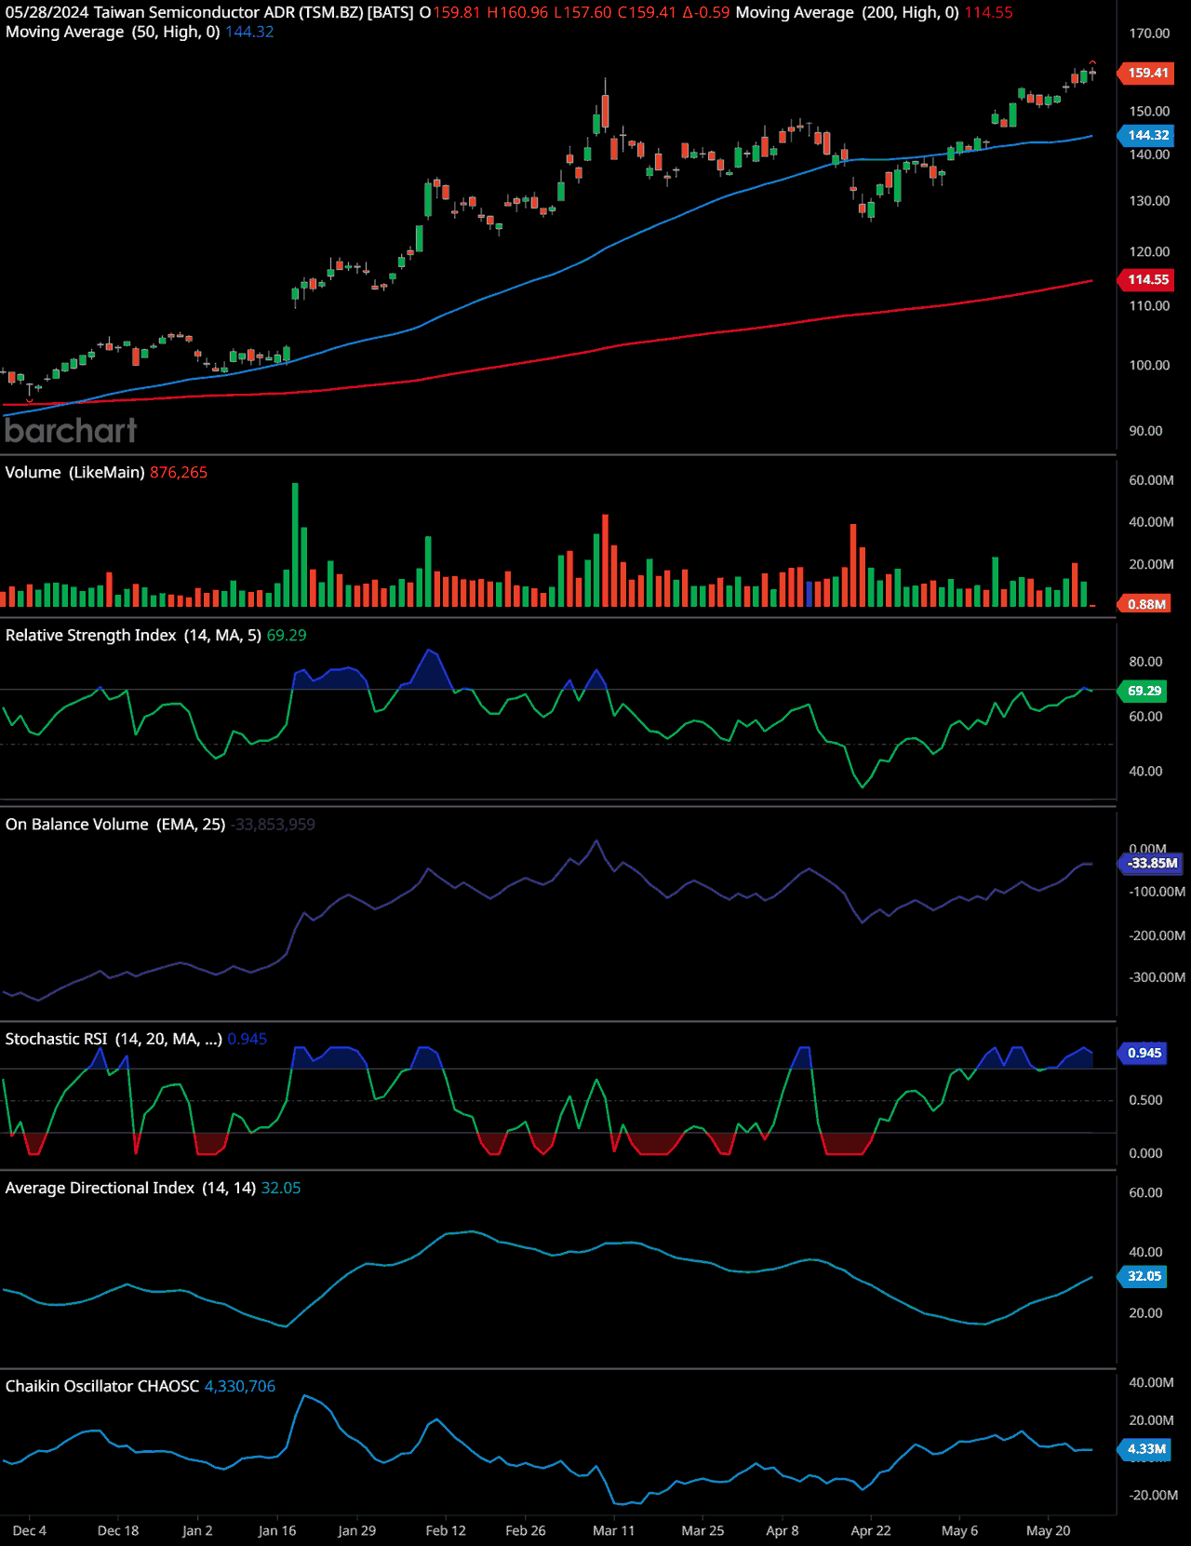Click the 90.00 price axis label
Screen dimensions: 1191x1546
point(1146,431)
